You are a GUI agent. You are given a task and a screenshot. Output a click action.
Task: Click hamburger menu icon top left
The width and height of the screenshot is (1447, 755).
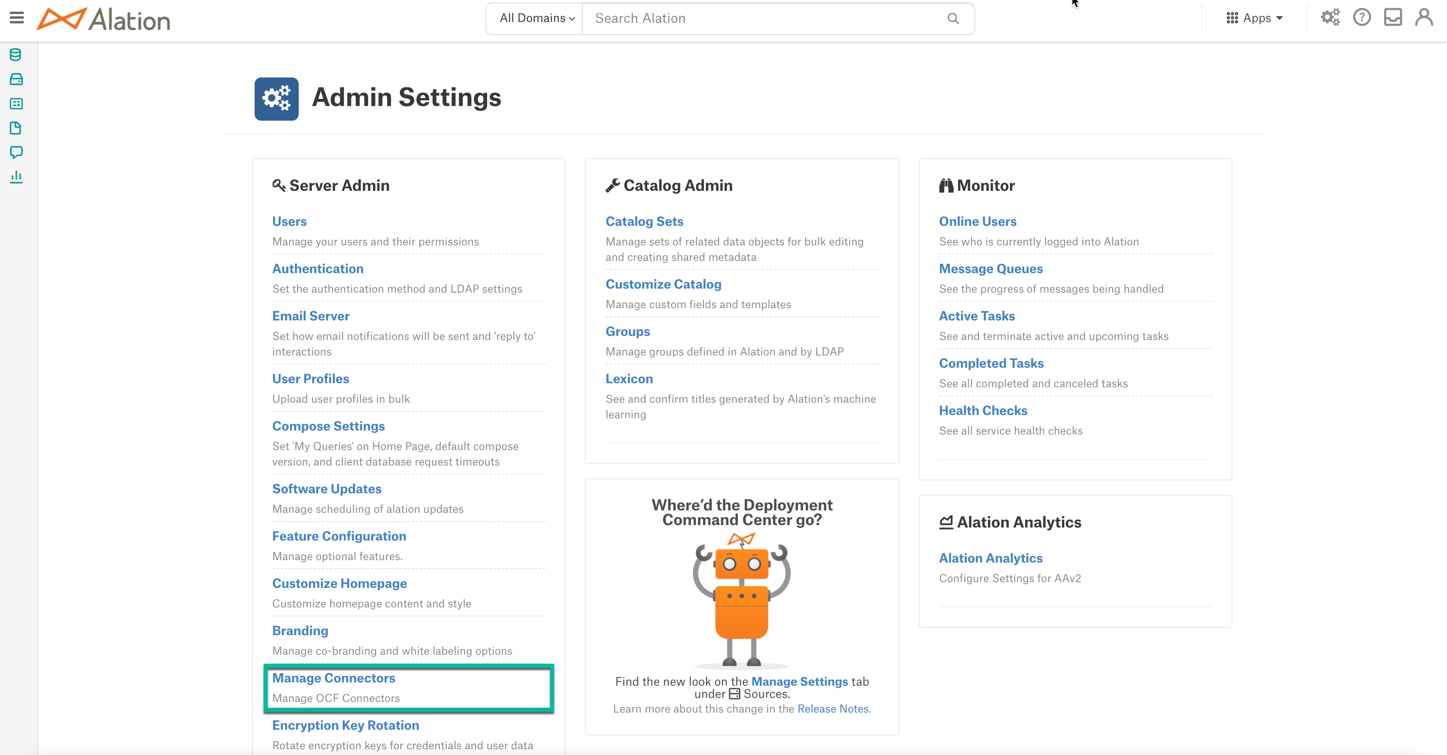pyautogui.click(x=17, y=18)
